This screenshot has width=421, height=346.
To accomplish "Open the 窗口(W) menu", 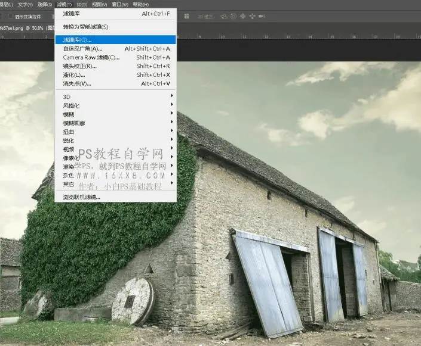I will pyautogui.click(x=120, y=4).
